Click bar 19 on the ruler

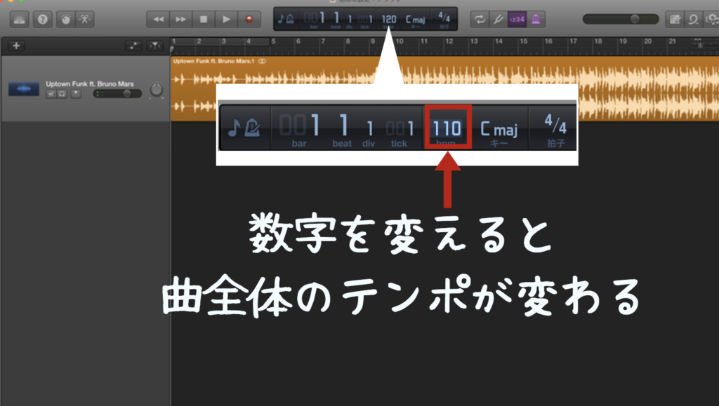coord(623,41)
